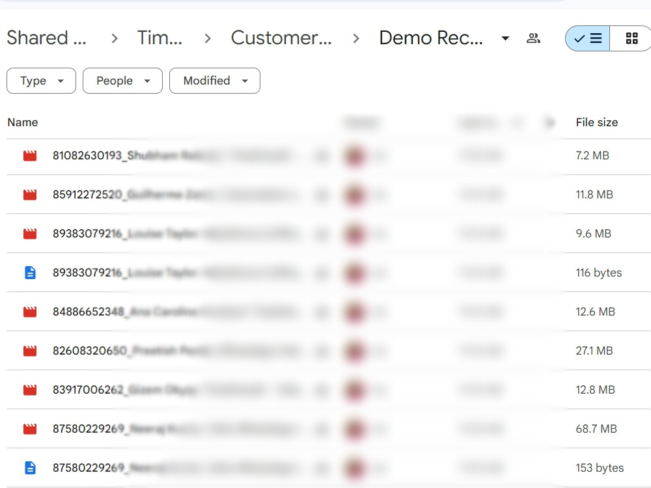Click the 68.7 MB file size value
651x488 pixels.
[x=596, y=429]
